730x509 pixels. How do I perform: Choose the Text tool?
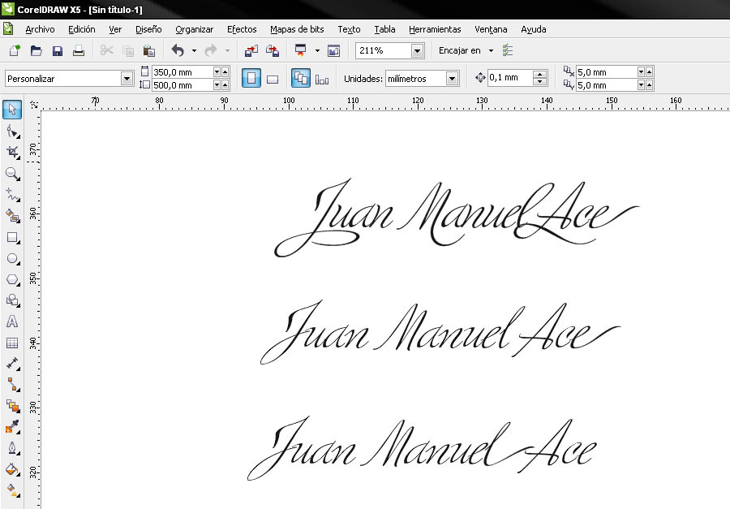(x=12, y=321)
